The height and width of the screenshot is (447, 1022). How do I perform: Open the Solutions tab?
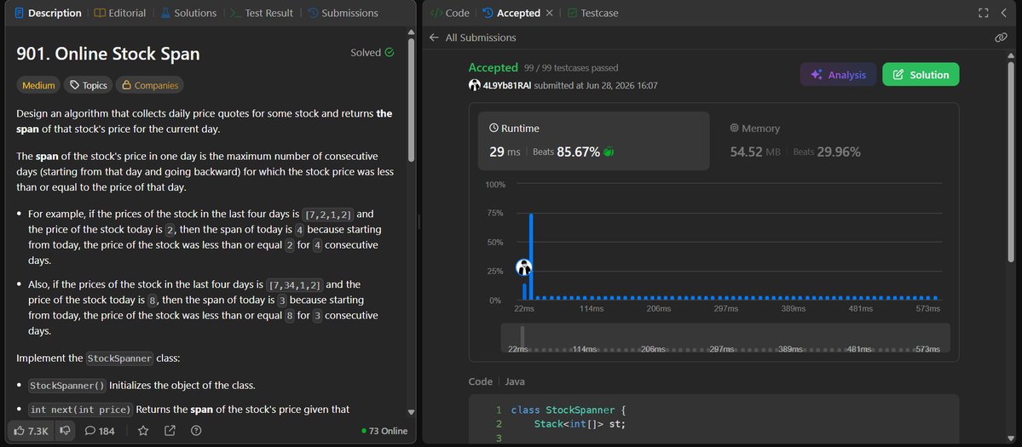coord(188,13)
